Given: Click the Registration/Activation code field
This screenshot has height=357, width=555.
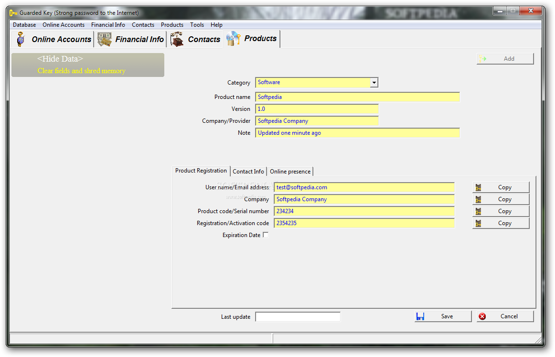Looking at the screenshot, I should [x=364, y=223].
